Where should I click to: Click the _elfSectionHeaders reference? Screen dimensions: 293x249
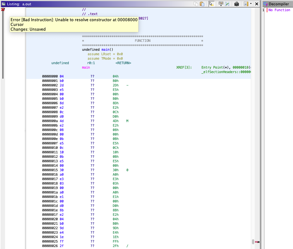click(226, 72)
